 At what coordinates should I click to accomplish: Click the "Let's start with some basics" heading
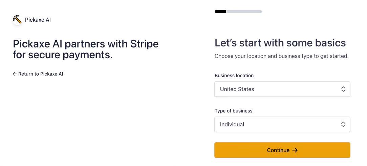[280, 43]
